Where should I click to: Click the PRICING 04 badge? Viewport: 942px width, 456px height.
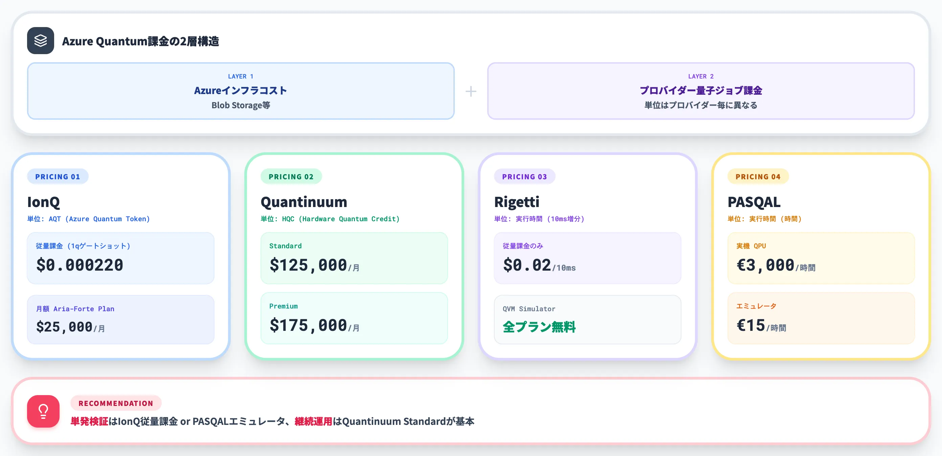[x=758, y=177]
